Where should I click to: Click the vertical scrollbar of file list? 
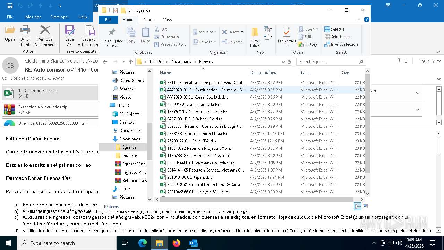368,123
